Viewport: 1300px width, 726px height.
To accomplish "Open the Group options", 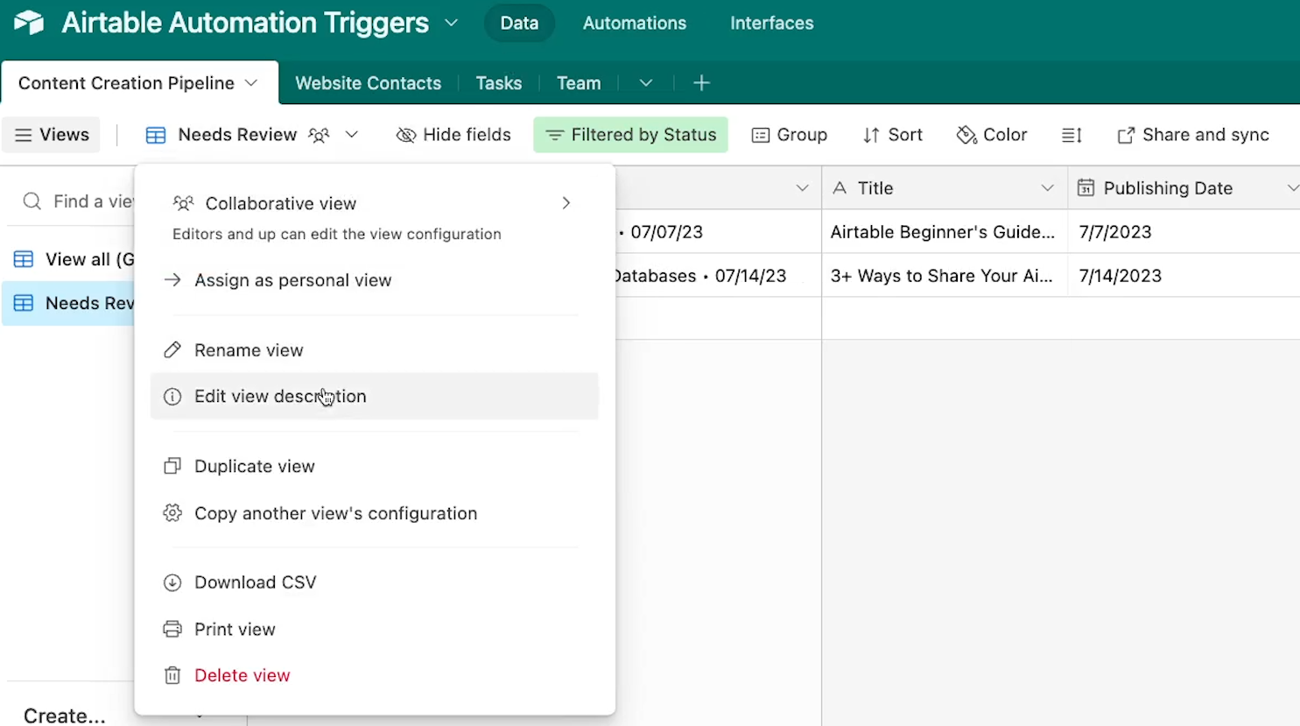I will (790, 135).
